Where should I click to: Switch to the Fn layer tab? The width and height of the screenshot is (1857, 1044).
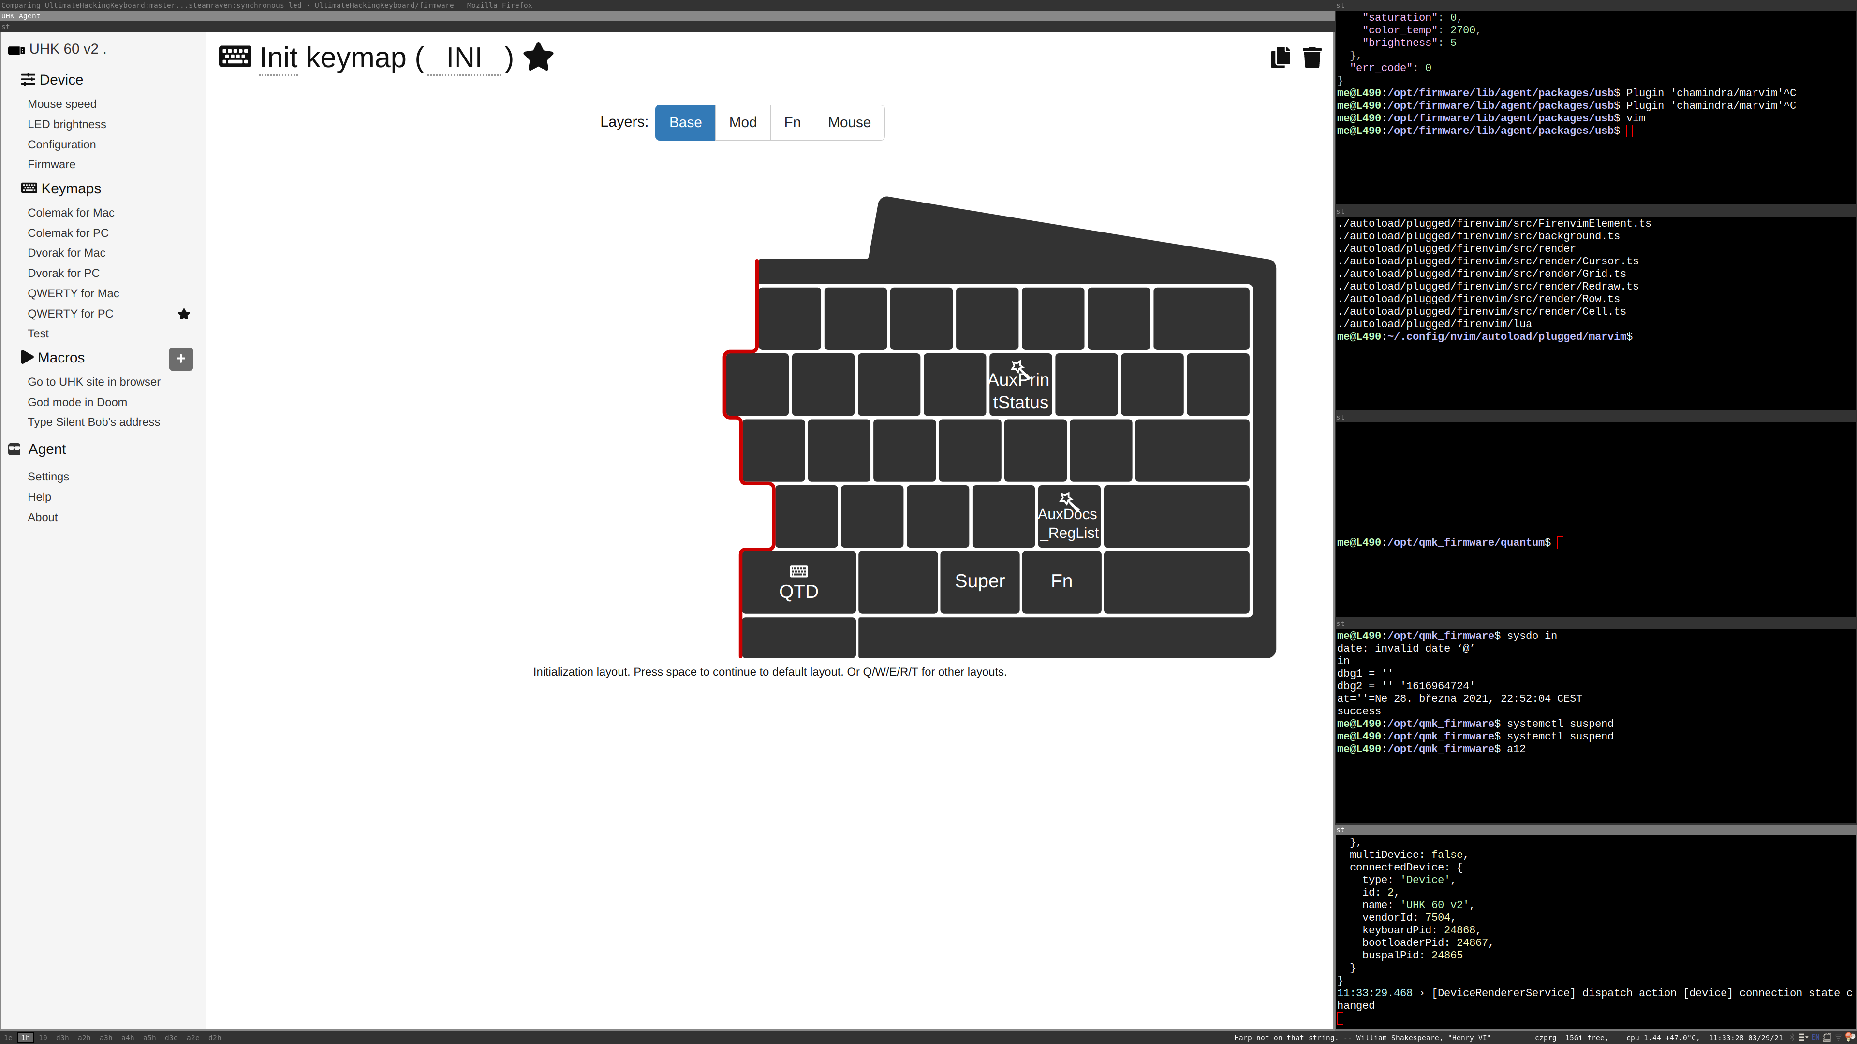pos(792,122)
